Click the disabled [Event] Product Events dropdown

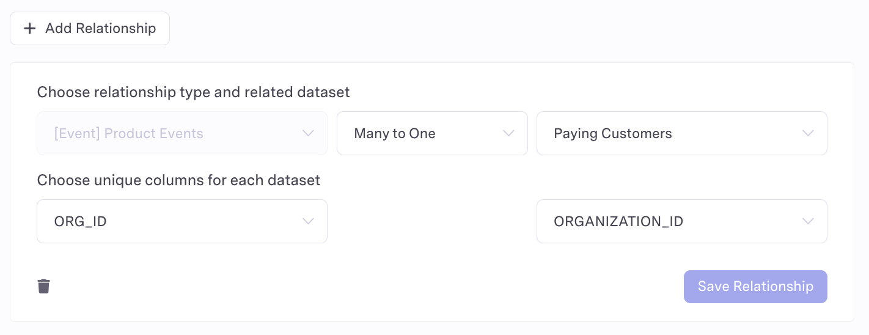tap(182, 133)
